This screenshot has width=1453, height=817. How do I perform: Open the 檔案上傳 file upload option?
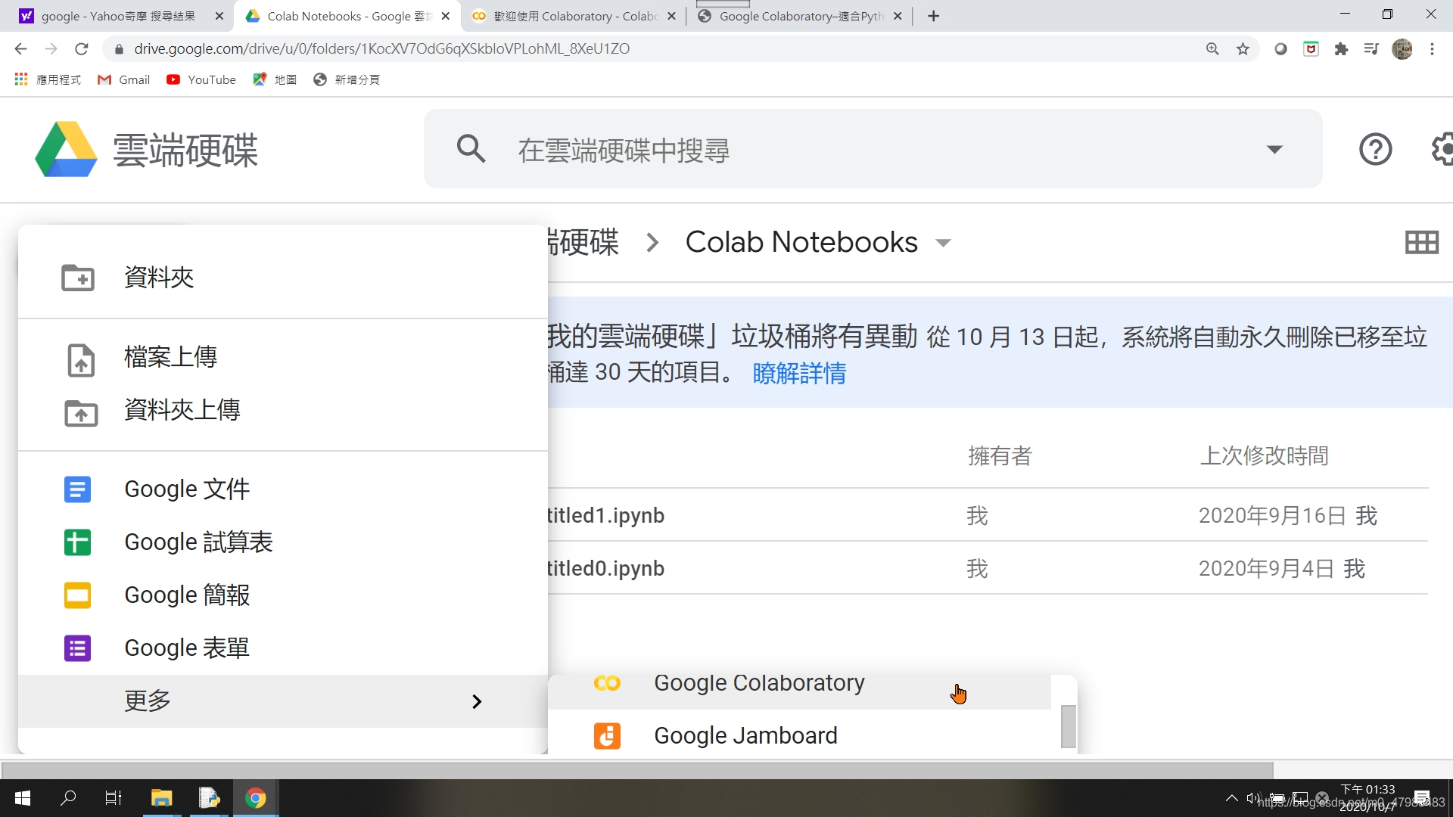pos(170,356)
